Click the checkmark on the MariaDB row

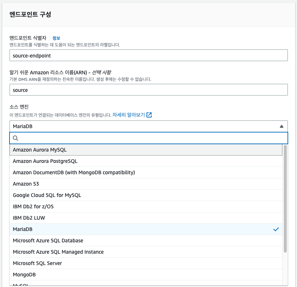(x=276, y=229)
